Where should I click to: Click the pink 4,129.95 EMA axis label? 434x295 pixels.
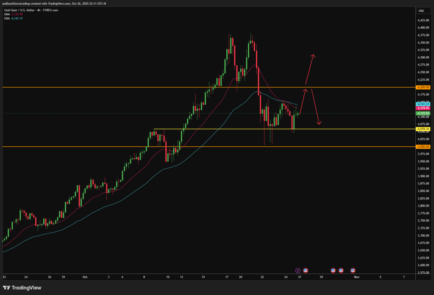click(423, 108)
